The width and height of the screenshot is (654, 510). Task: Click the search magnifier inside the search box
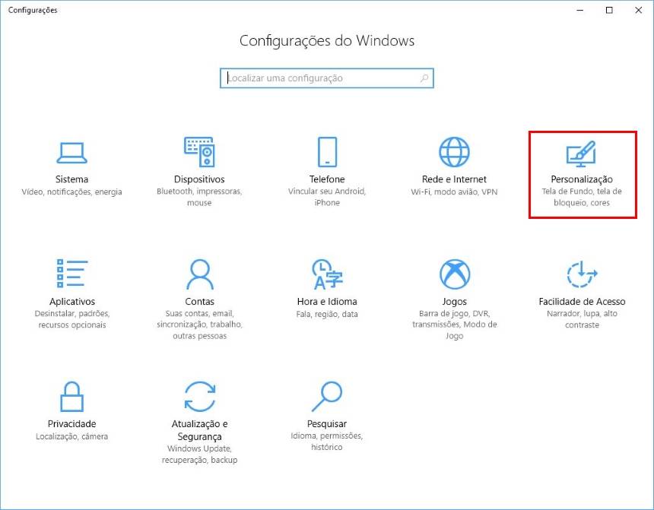[x=424, y=78]
